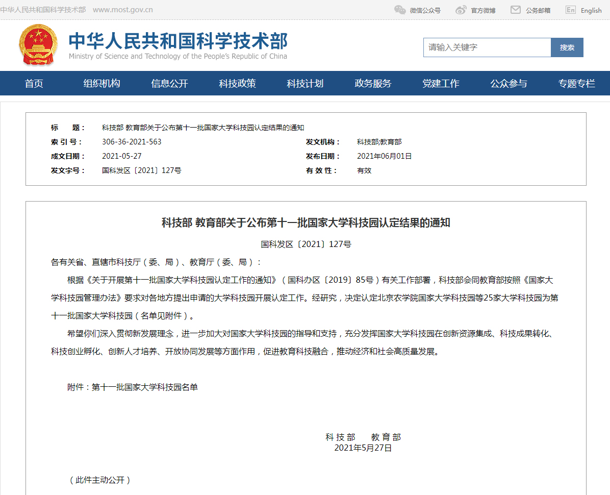
Task: Go to 首页 home menu
Action: point(34,84)
